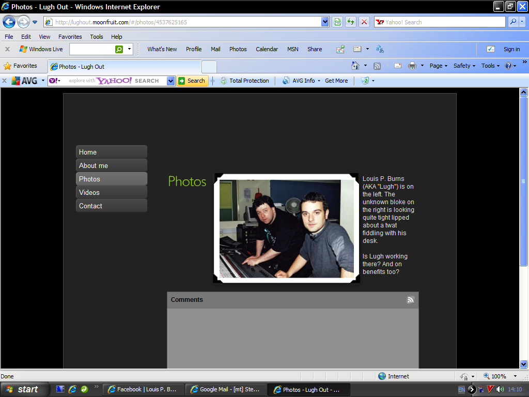Open Facebook window from the taskbar
The width and height of the screenshot is (529, 397).
(143, 389)
